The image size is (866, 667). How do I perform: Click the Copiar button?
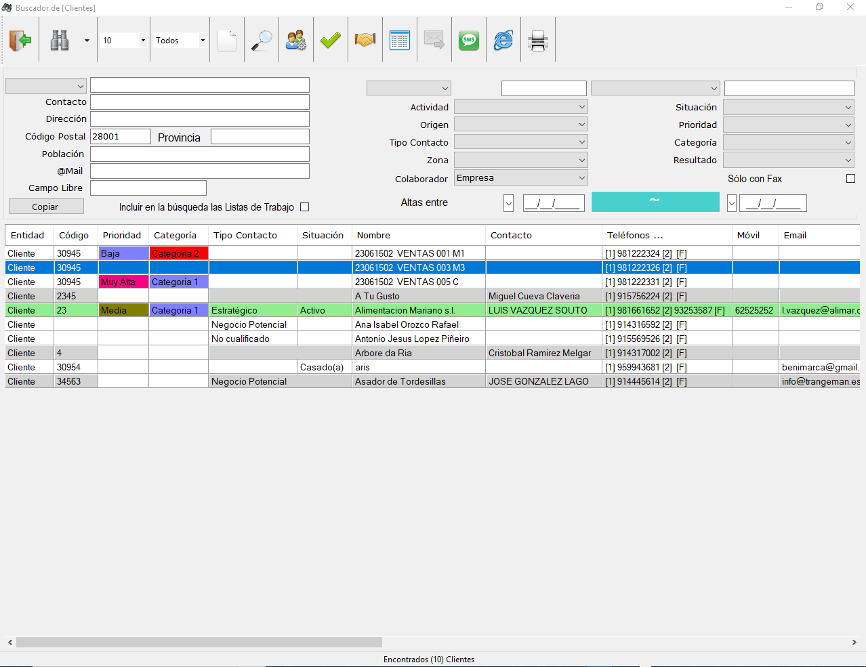[46, 207]
